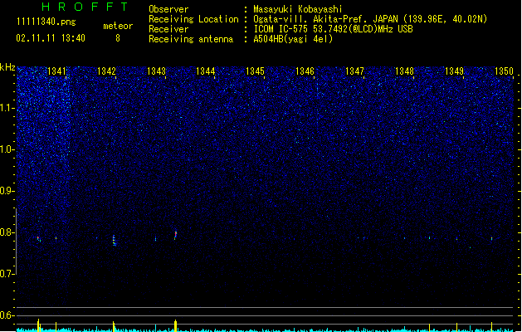Viewport: 522px width, 332px height.
Task: Click the 1.1 kHz frequency axis label
Action: point(7,108)
